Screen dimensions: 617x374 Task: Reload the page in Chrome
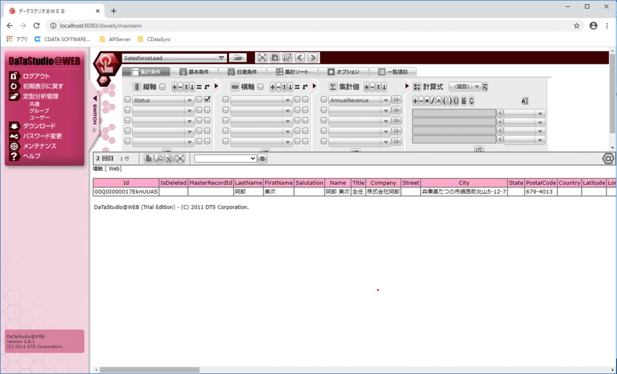(x=37, y=25)
